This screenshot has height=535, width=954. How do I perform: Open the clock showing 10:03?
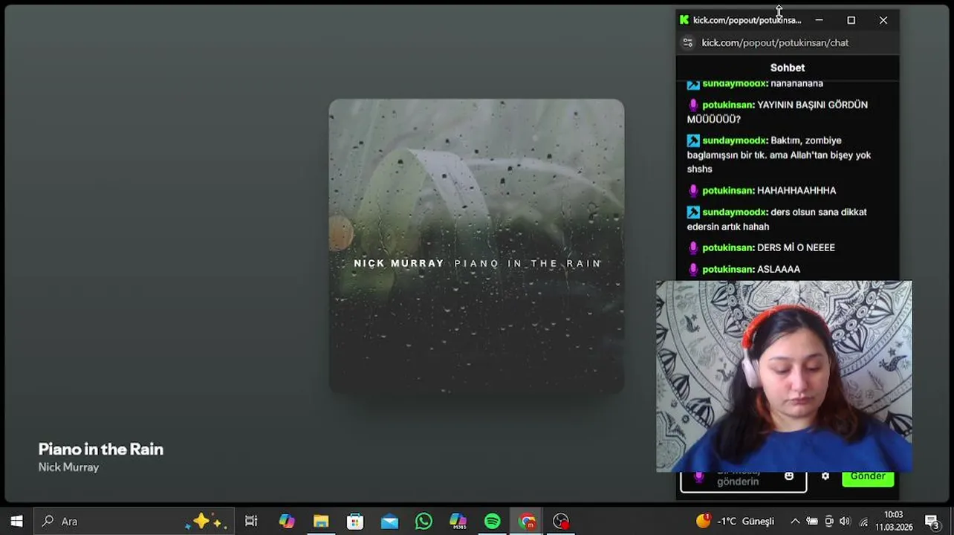tap(894, 521)
